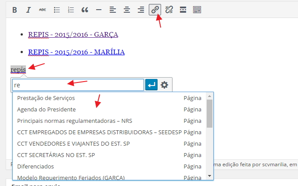Viewport: 298px width, 186px height.
Task: Select Prestação de Serviços suggestion
Action: 109,98
